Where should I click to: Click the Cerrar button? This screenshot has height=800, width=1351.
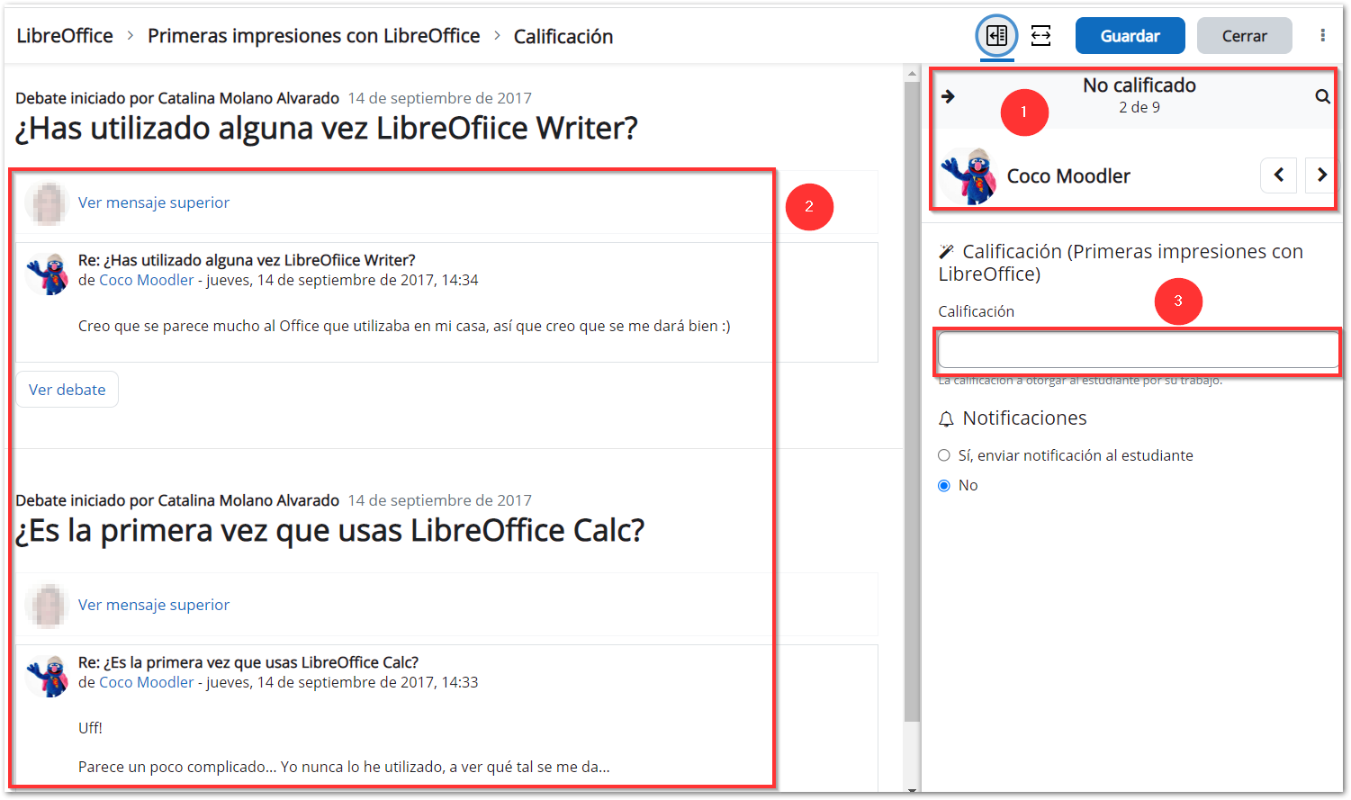click(x=1244, y=36)
